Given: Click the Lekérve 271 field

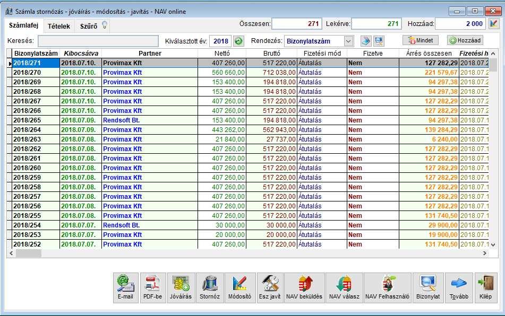Looking at the screenshot, I should (x=376, y=24).
